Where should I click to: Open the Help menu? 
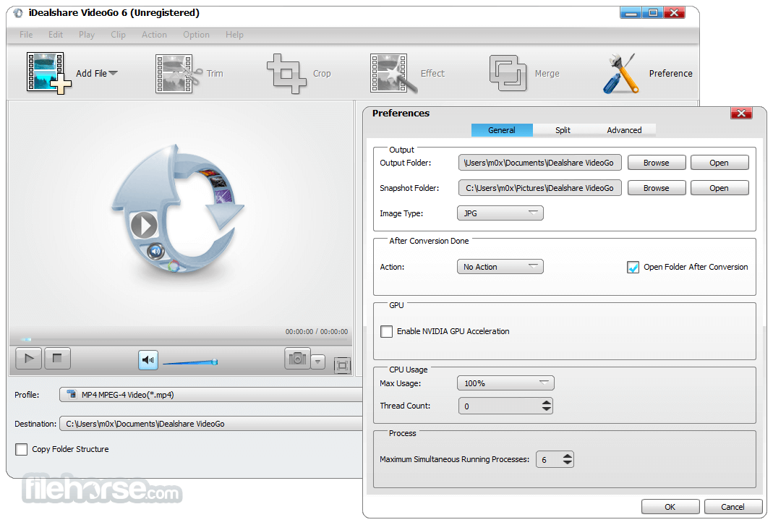tap(235, 35)
